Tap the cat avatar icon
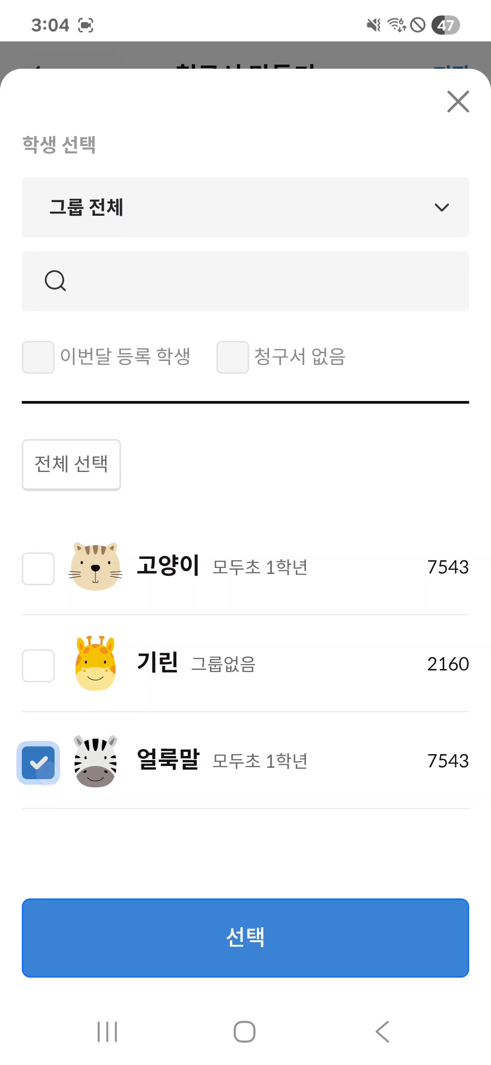 pos(95,567)
